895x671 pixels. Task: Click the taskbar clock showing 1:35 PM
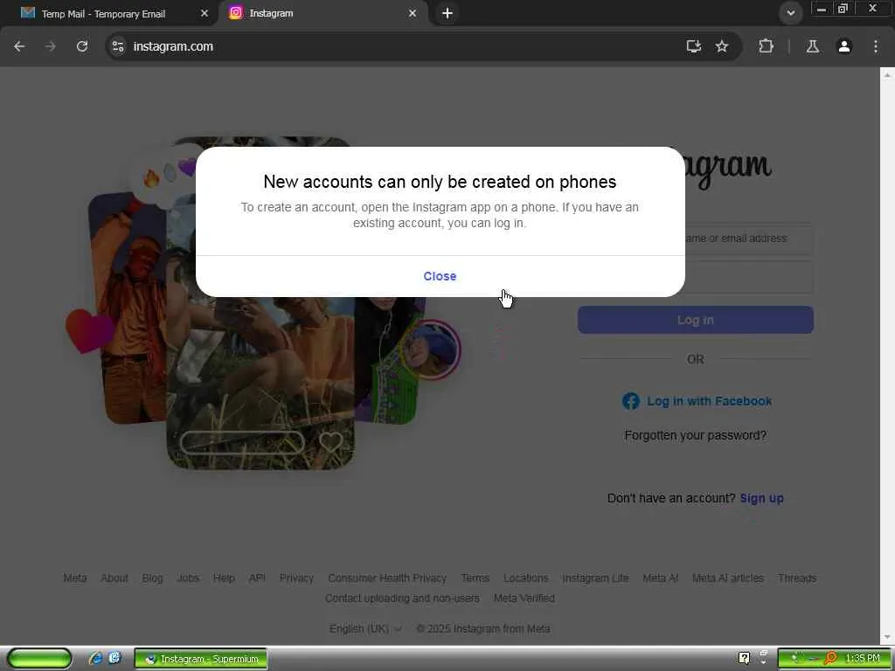coord(863,659)
